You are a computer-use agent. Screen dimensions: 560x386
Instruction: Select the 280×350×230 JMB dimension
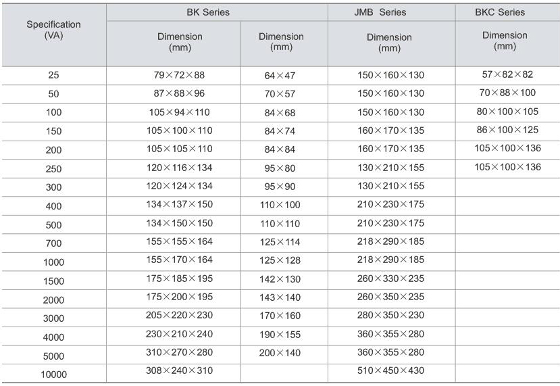pyautogui.click(x=390, y=315)
